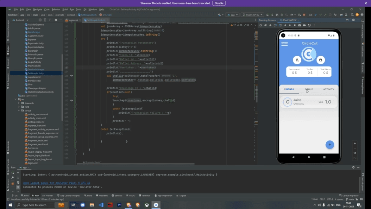Viewport: 371px width, 209px height.
Task: Click the red Stop app icon
Action: 304,15
